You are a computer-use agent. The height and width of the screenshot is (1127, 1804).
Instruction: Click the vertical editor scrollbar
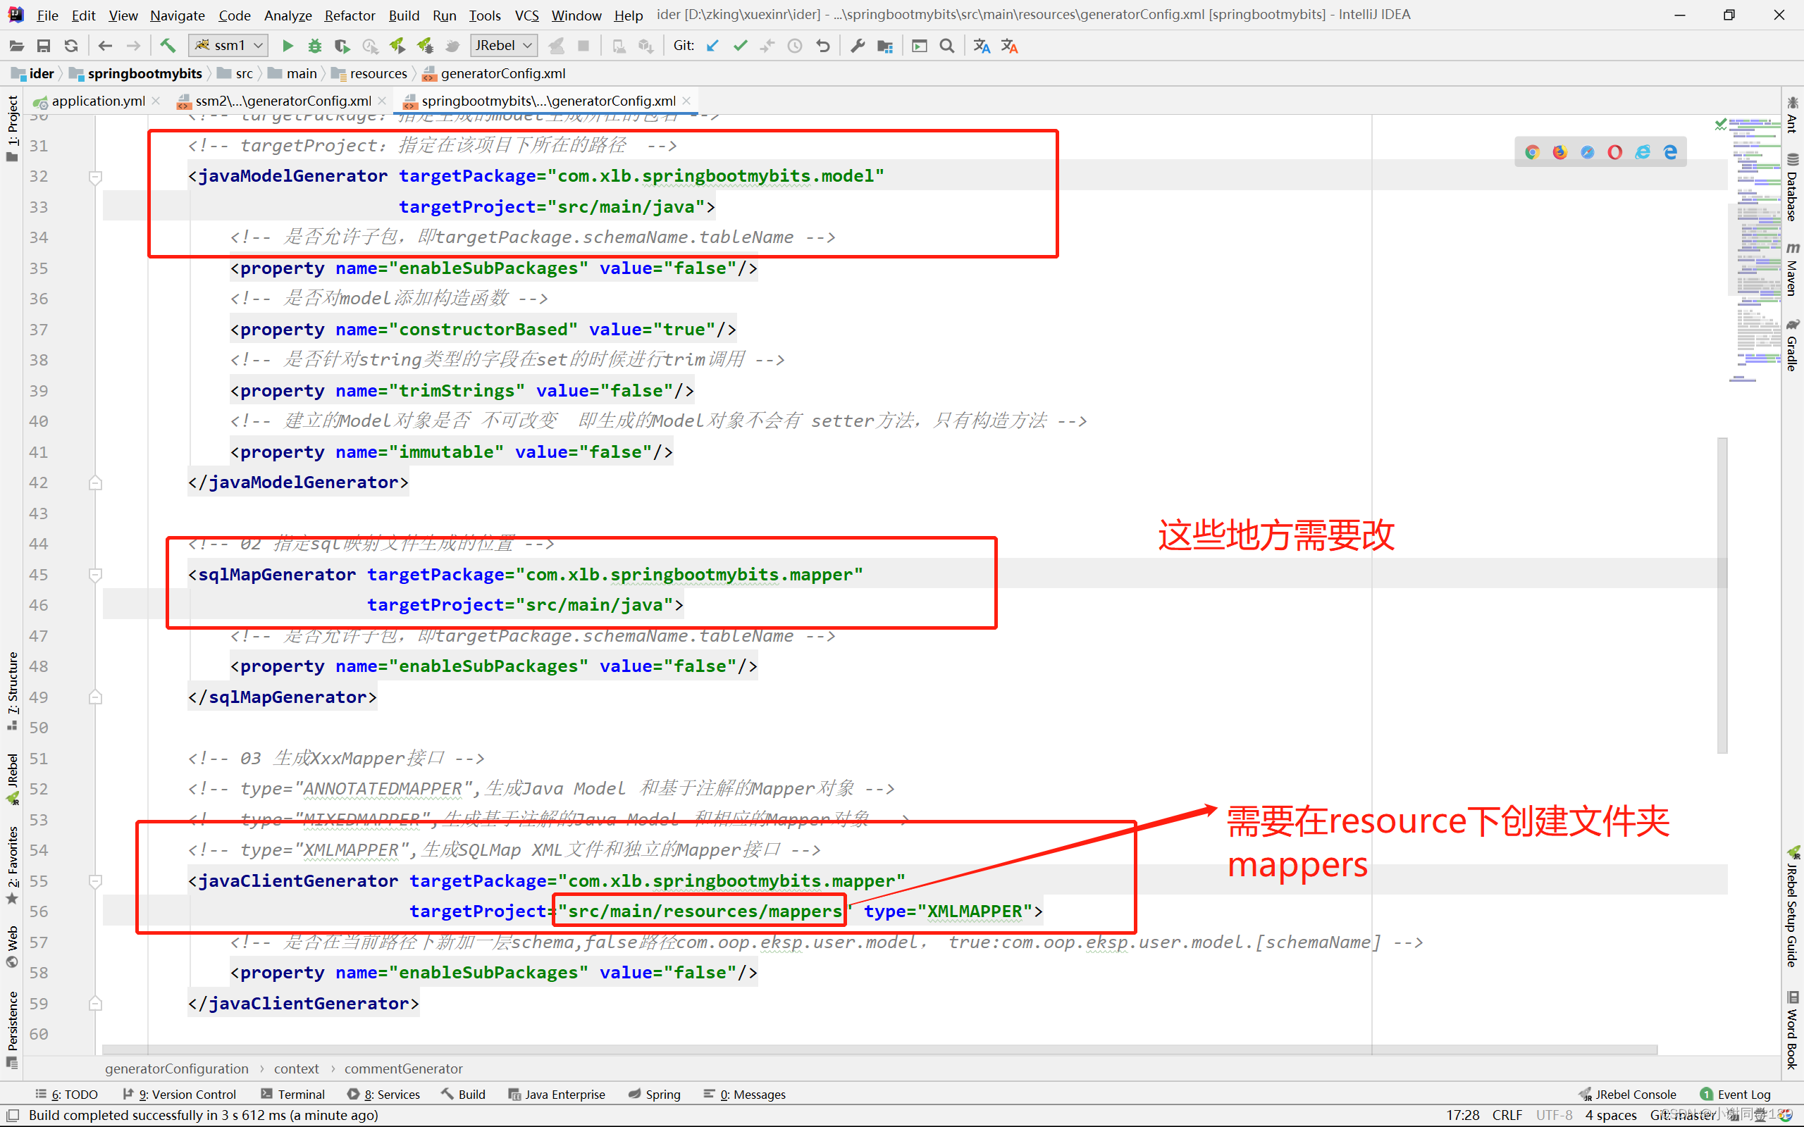point(1722,594)
